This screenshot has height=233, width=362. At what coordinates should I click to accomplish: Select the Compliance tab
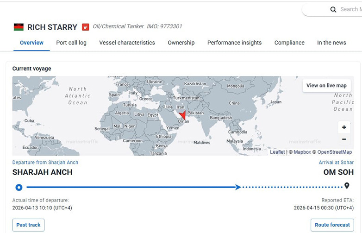pos(289,43)
